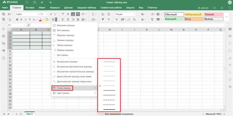
Task: Select Все границы menu item
Action: click(x=75, y=30)
